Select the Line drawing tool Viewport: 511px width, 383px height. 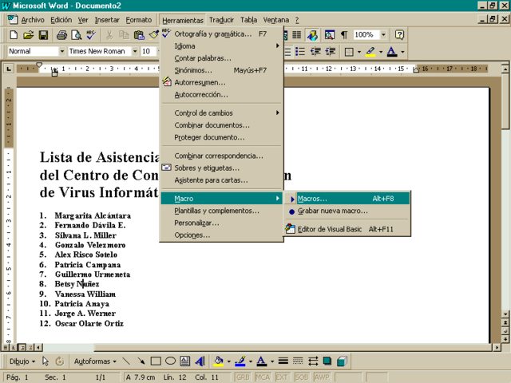126,361
